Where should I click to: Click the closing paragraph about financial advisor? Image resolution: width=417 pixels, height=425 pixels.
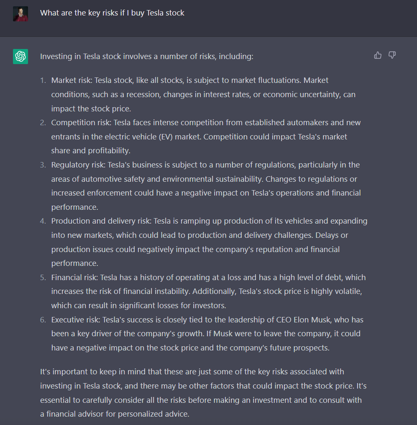(x=203, y=393)
